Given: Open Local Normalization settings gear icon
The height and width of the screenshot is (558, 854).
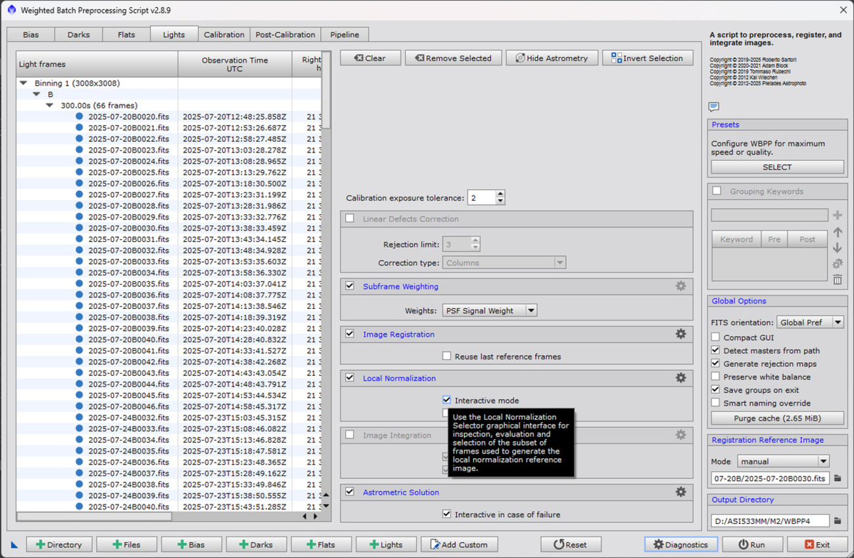Looking at the screenshot, I should coord(680,379).
